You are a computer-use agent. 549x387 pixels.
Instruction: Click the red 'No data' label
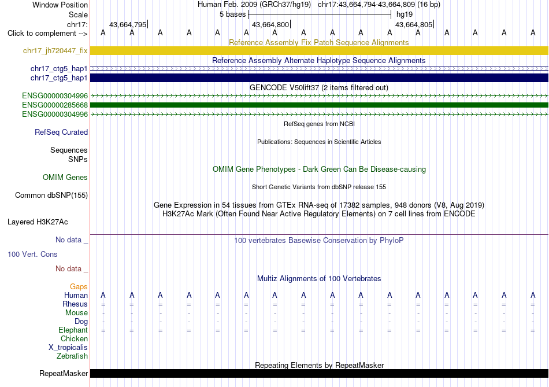(x=71, y=268)
